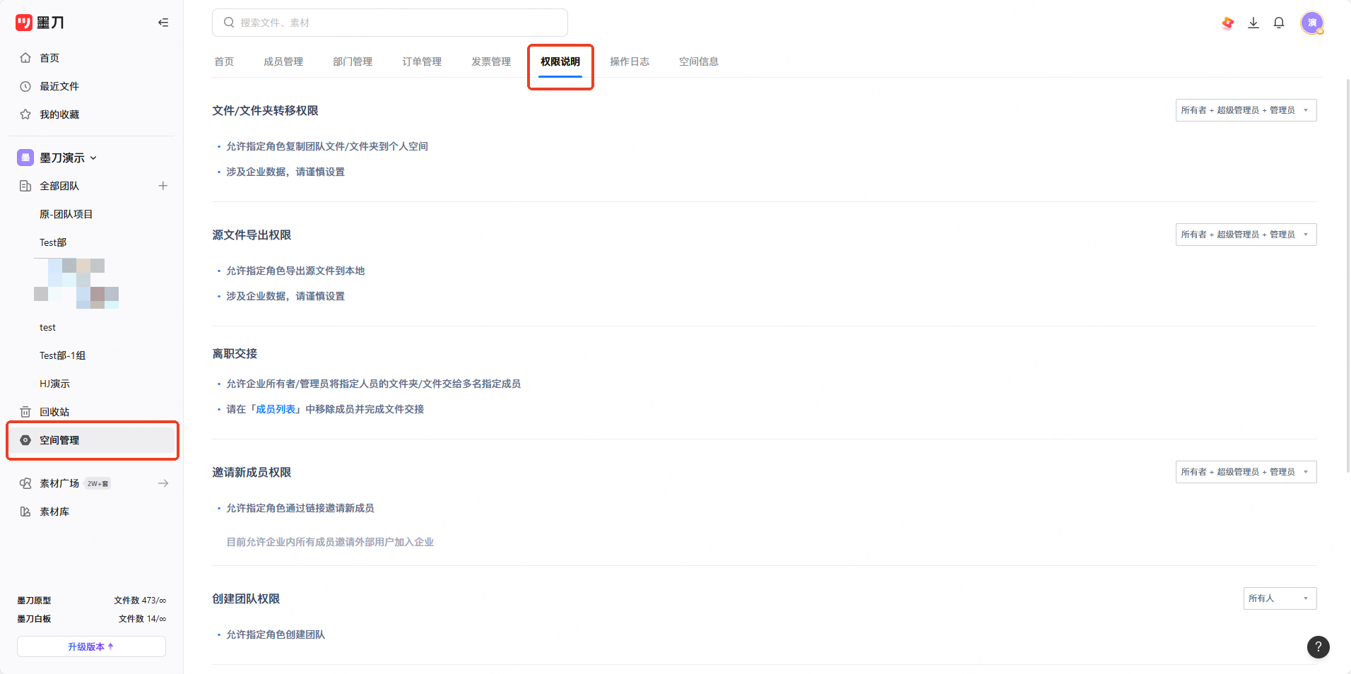Switch to the 订单管理 tab
This screenshot has width=1351, height=674.
tap(422, 61)
